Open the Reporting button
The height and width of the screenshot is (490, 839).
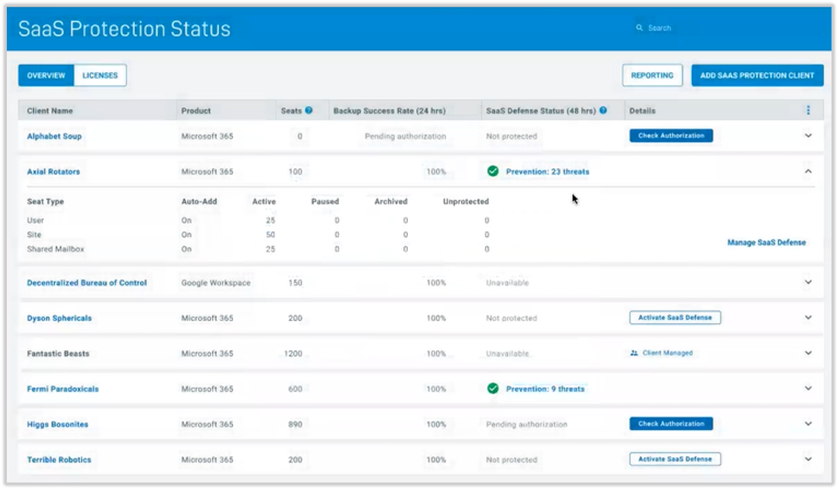click(x=652, y=76)
